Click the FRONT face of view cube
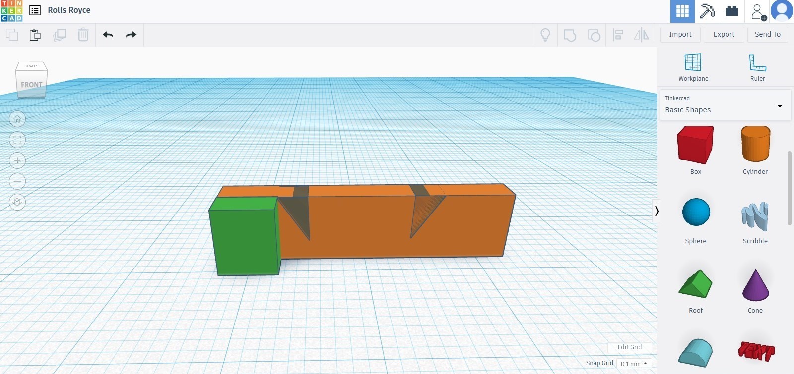 pyautogui.click(x=32, y=85)
